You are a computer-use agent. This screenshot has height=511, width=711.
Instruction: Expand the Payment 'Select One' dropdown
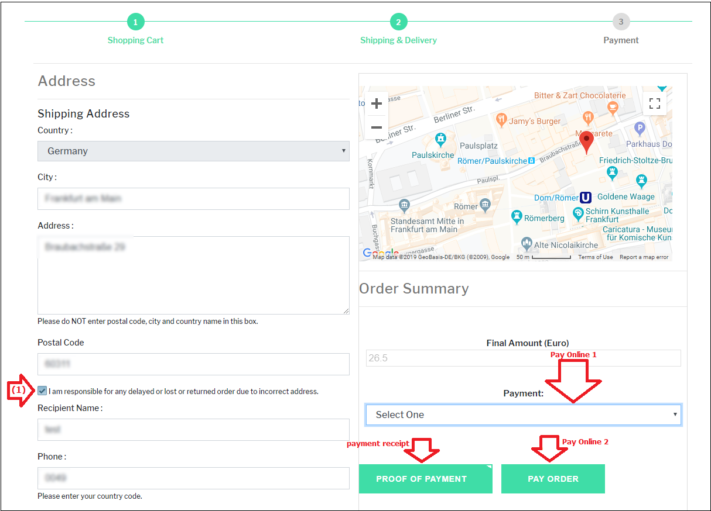point(523,415)
